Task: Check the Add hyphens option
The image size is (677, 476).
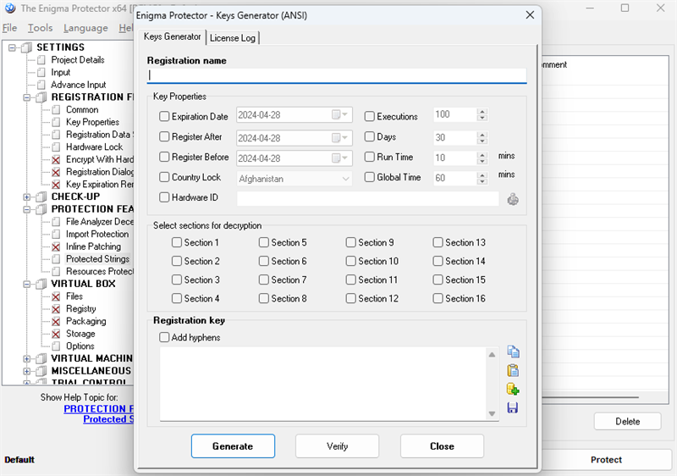Action: pyautogui.click(x=164, y=337)
